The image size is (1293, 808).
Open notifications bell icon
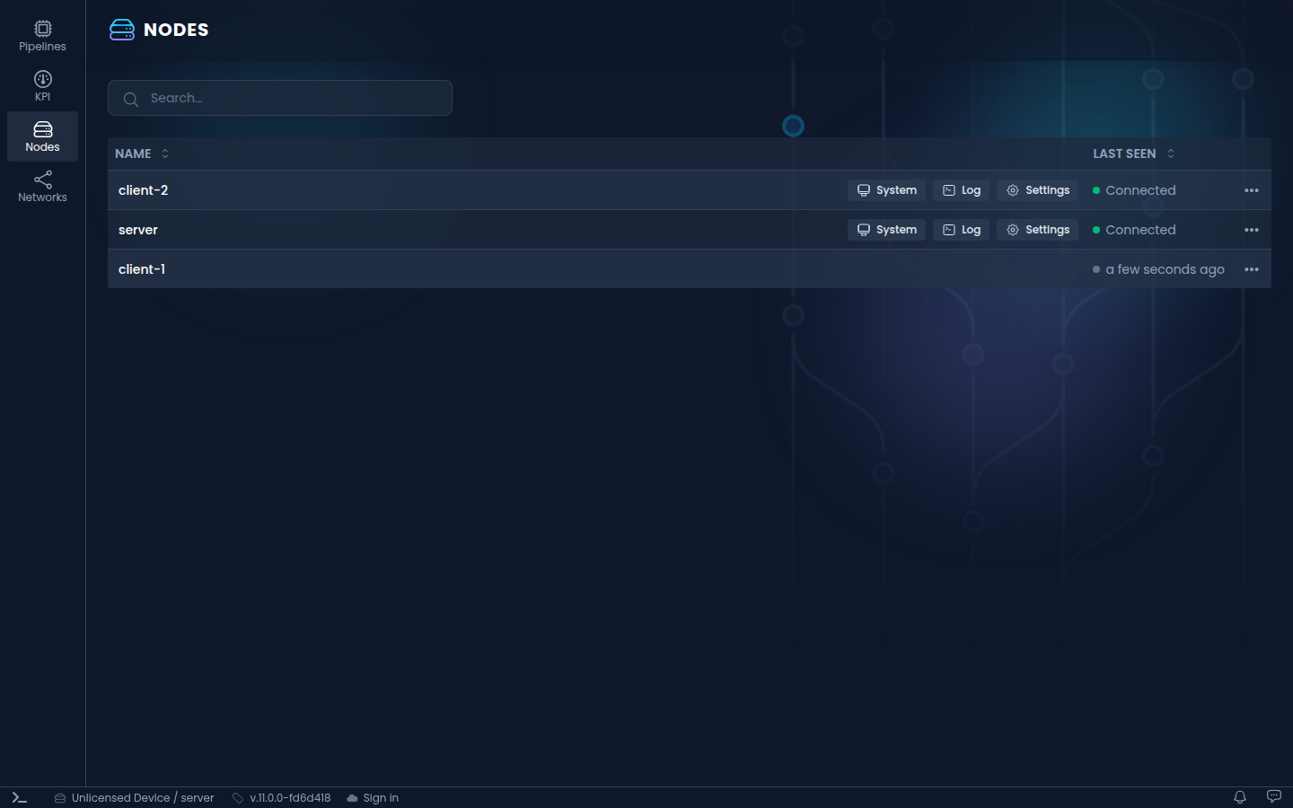tap(1240, 797)
